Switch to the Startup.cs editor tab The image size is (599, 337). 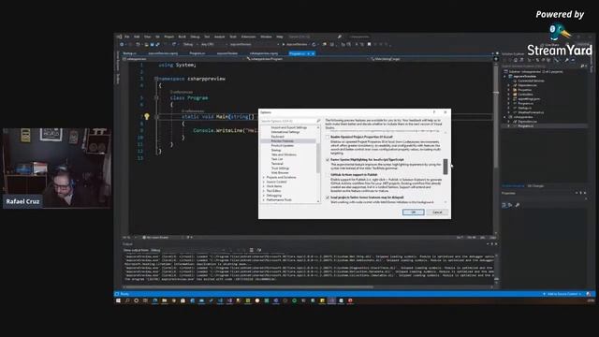pyautogui.click(x=130, y=53)
